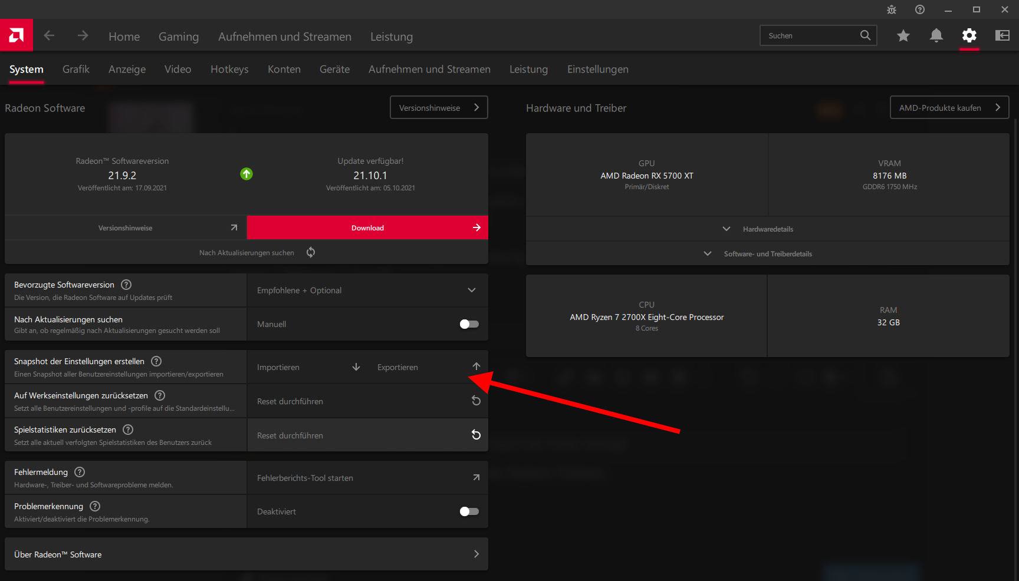Image resolution: width=1019 pixels, height=581 pixels.
Task: Click the bug report icon
Action: point(891,9)
